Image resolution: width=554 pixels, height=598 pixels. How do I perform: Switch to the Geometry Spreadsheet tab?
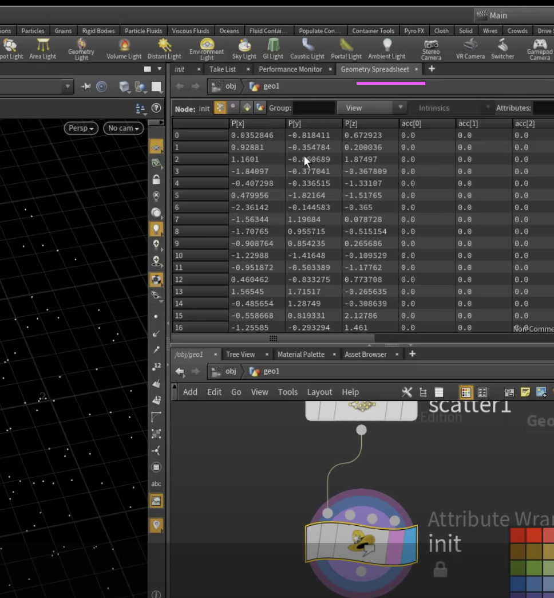click(375, 69)
